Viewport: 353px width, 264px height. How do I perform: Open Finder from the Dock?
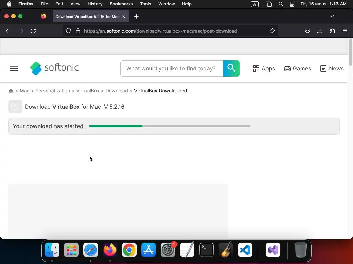point(52,250)
